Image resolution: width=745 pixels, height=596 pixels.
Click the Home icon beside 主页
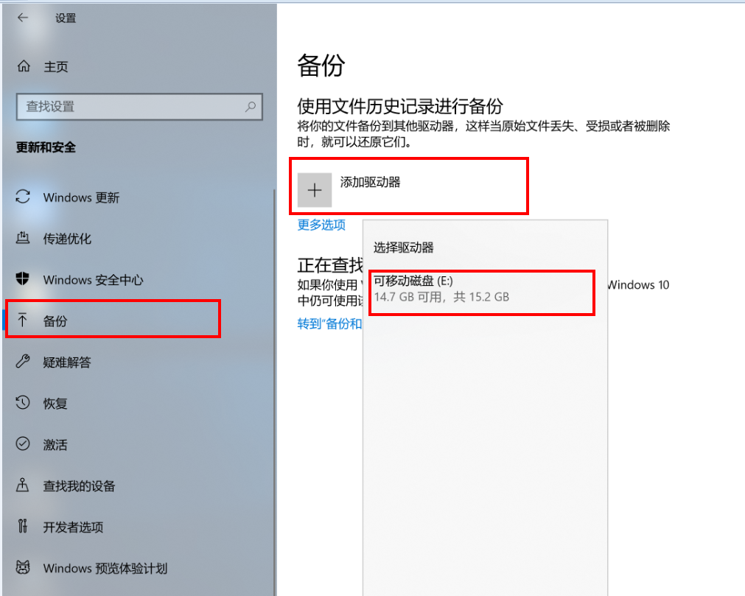24,66
